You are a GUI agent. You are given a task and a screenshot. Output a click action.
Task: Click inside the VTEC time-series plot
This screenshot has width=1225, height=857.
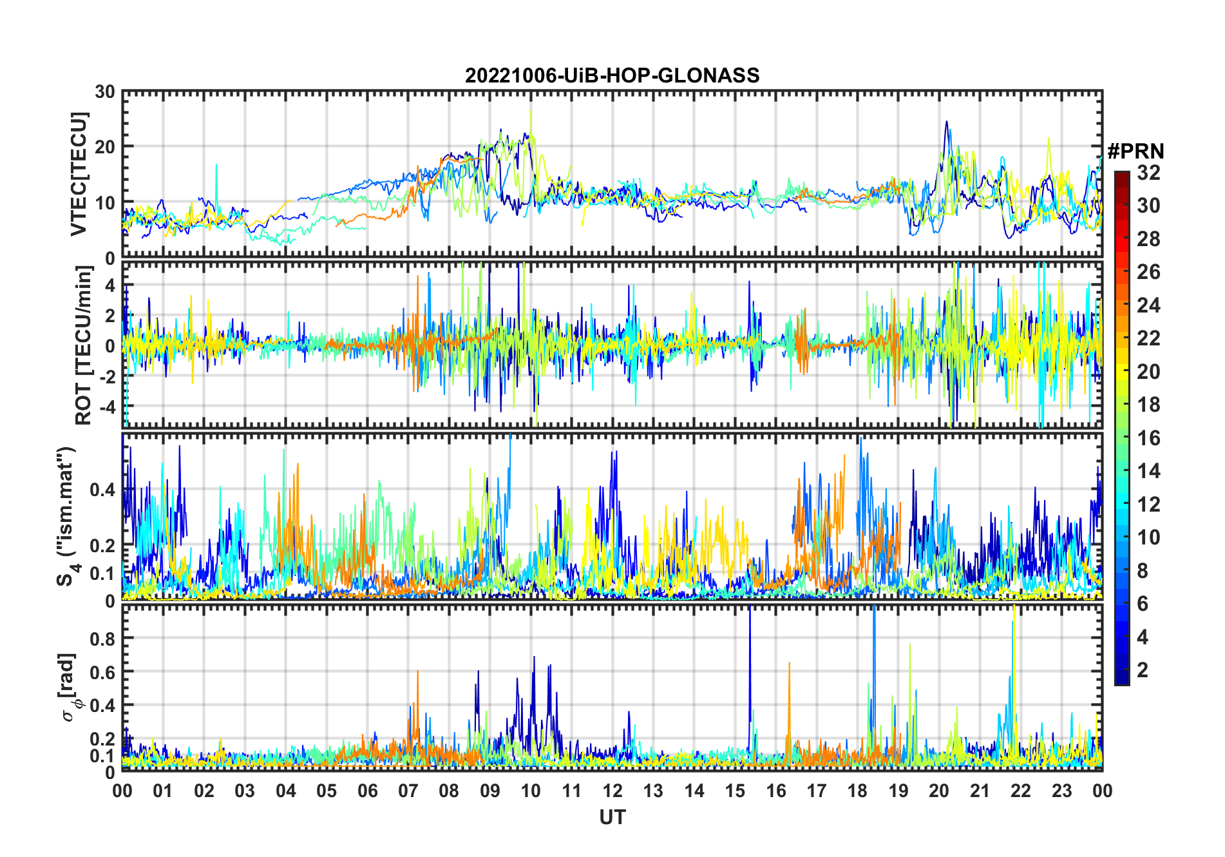click(612, 175)
